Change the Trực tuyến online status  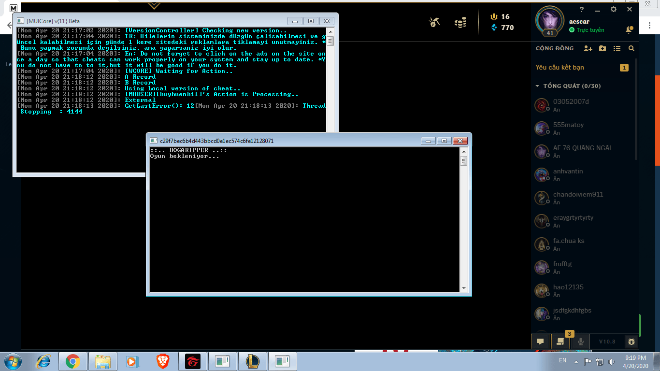[587, 30]
